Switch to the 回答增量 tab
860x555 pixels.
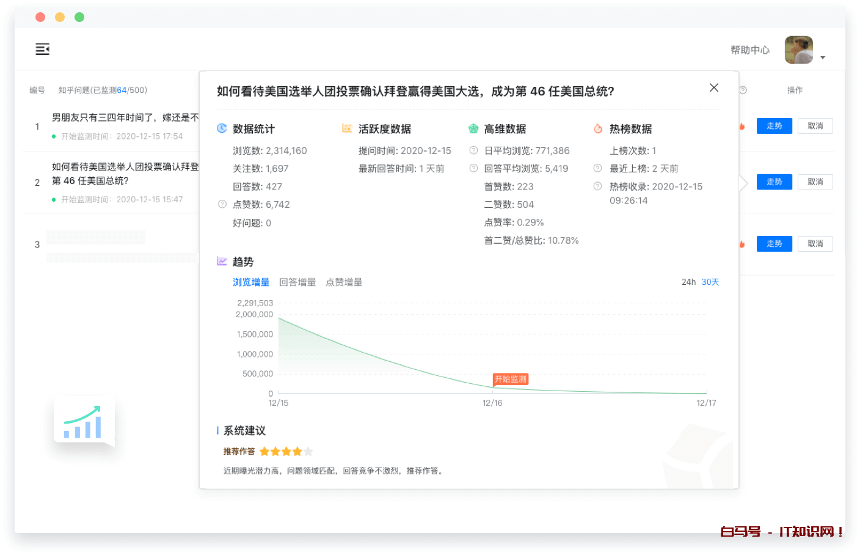click(x=297, y=282)
